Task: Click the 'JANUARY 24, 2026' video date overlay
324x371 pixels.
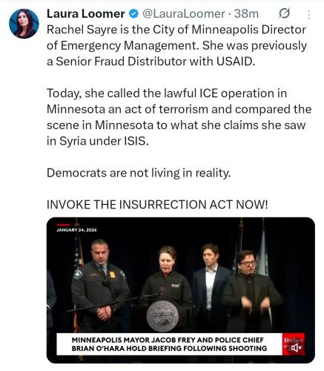Action: point(76,230)
